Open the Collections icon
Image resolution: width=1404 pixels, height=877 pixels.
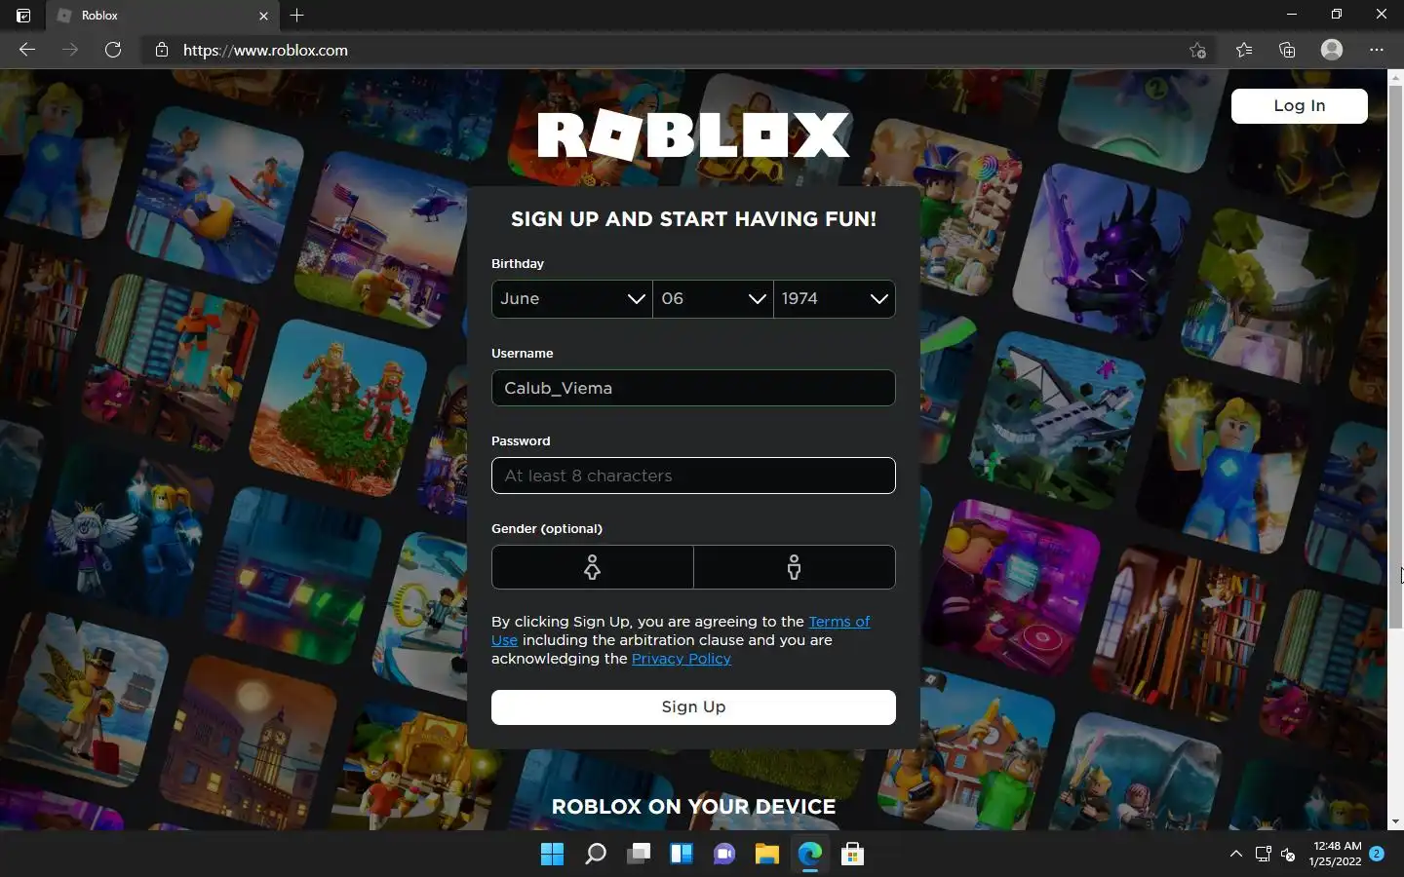click(x=1287, y=50)
